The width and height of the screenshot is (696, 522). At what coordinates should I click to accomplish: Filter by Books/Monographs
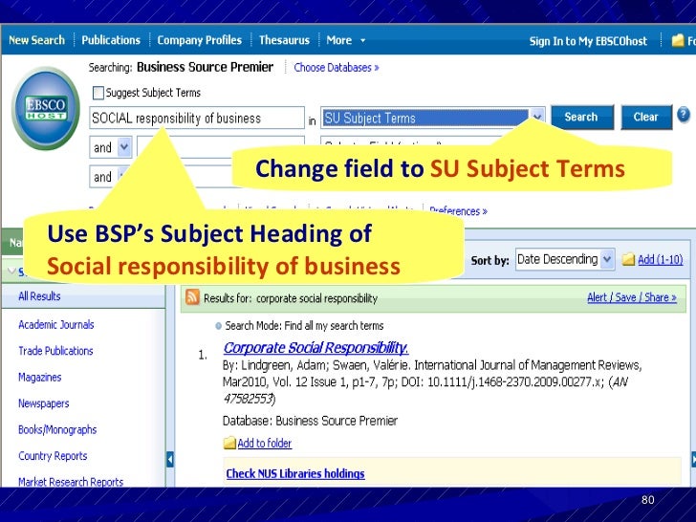click(x=57, y=429)
